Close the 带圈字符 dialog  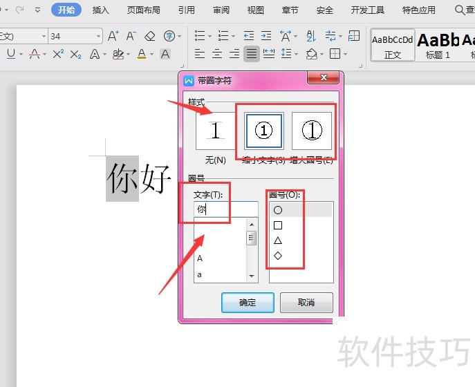click(x=323, y=78)
